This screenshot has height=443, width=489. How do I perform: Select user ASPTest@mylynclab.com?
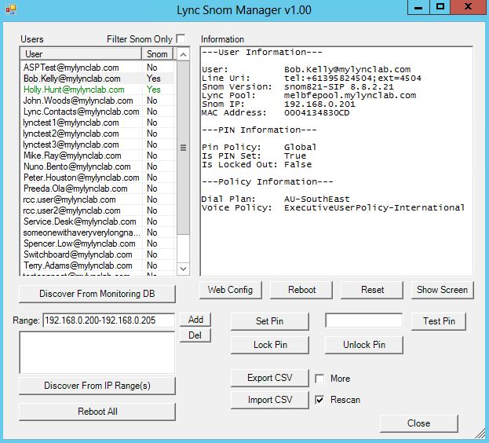[x=98, y=68]
